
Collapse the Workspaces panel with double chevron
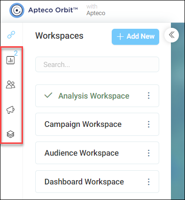pos(172,35)
